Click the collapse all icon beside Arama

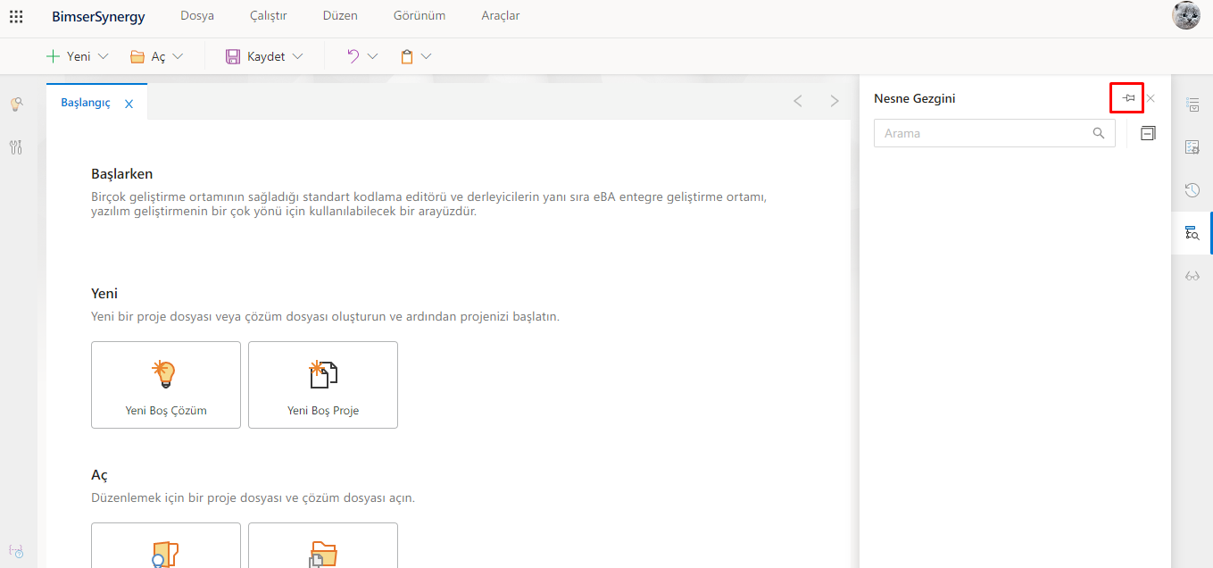pyautogui.click(x=1148, y=133)
